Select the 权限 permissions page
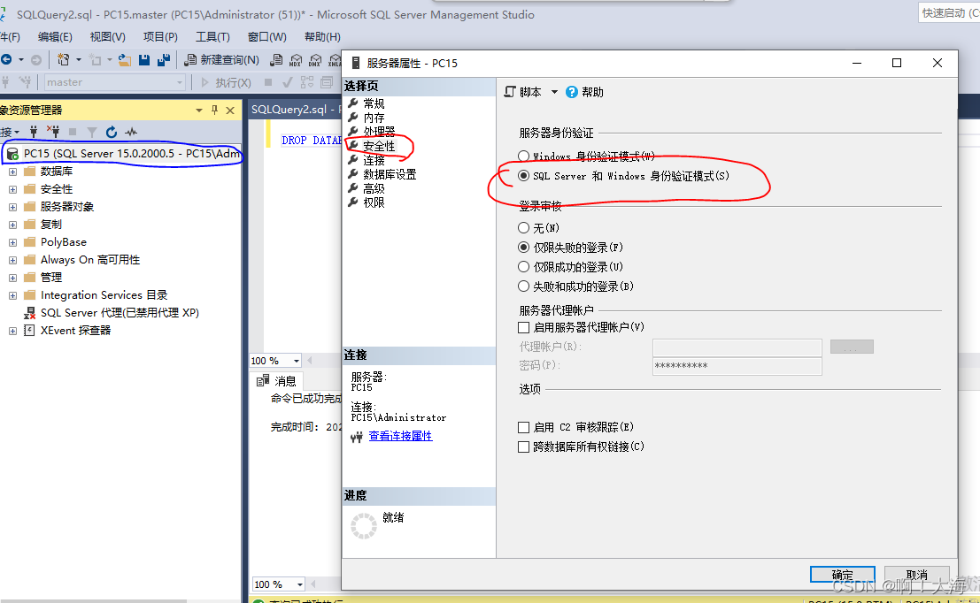 374,202
